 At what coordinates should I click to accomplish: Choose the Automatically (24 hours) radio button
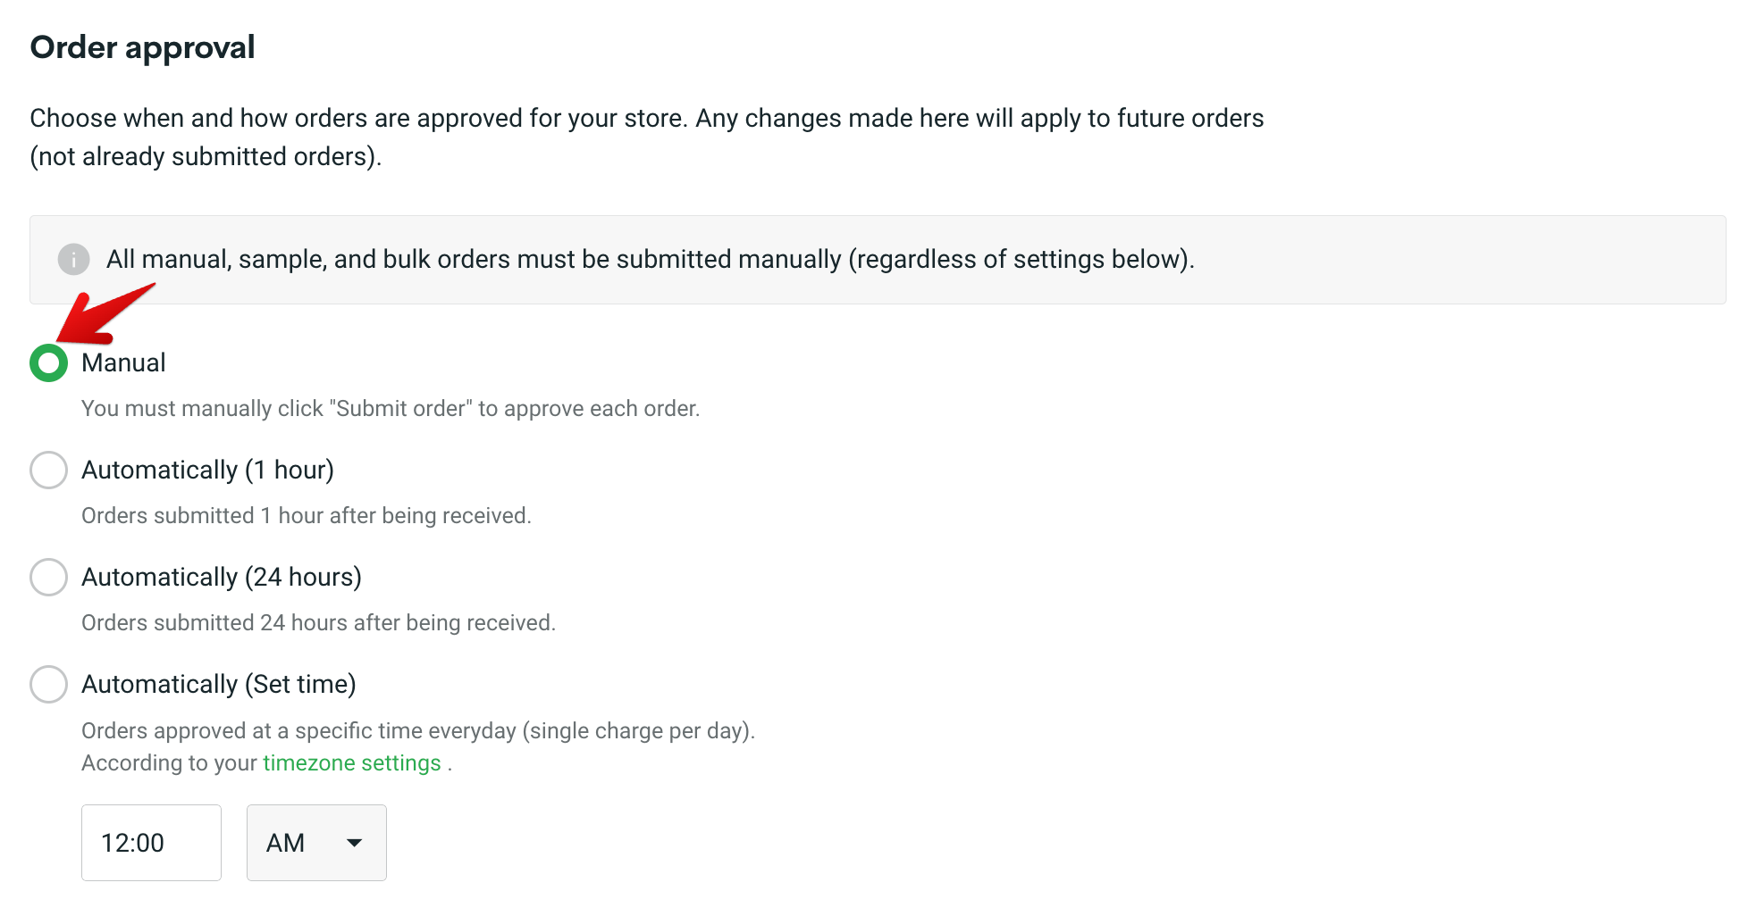coord(49,578)
